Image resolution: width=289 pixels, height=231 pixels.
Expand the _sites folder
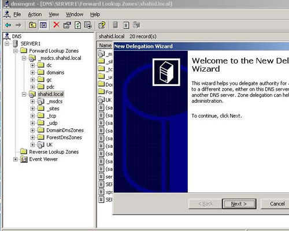coord(32,109)
